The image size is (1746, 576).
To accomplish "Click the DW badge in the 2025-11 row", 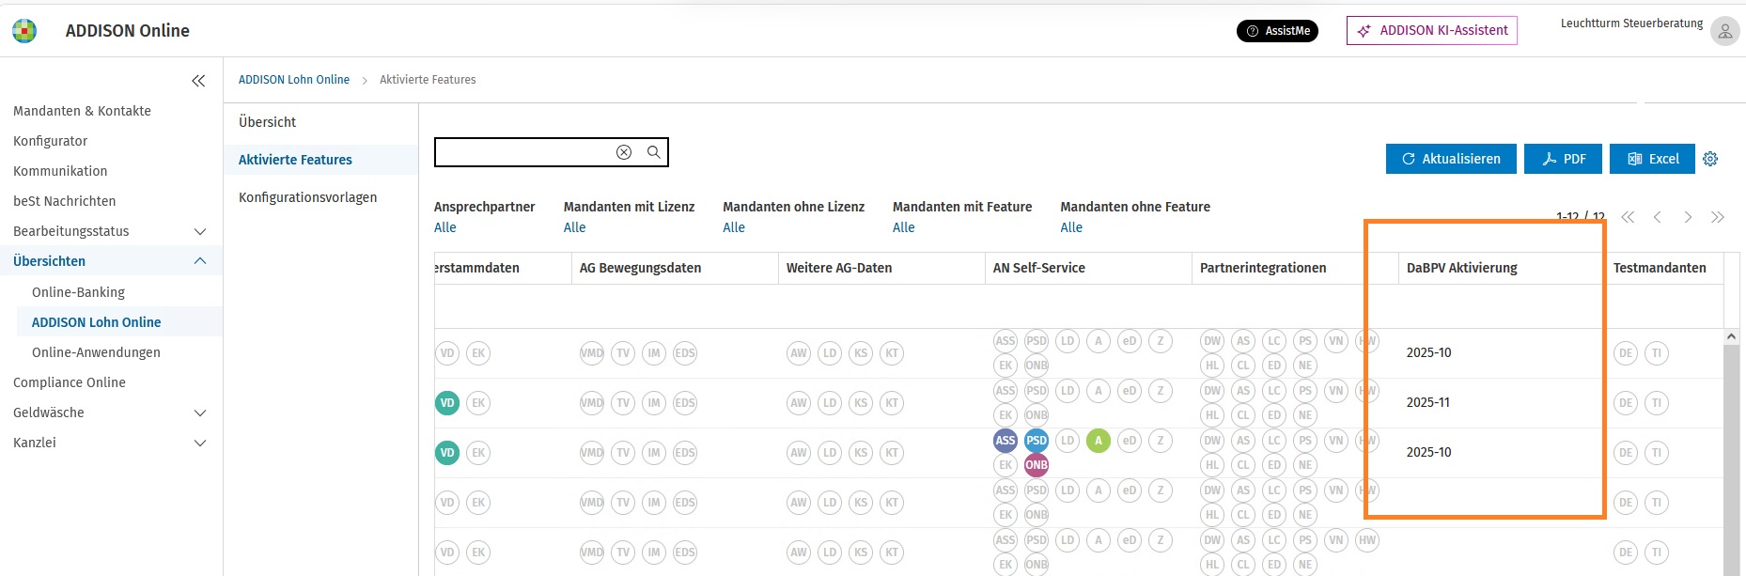I will 1212,391.
